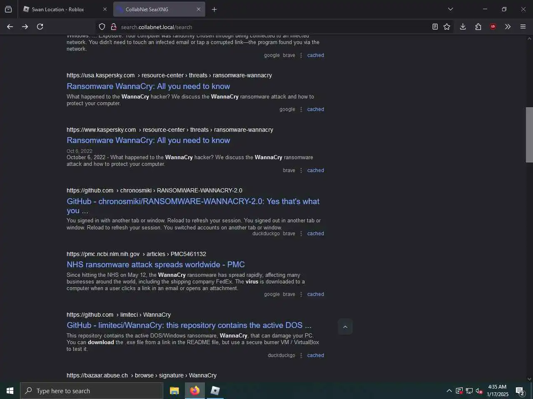This screenshot has height=399, width=533.
Task: Open limiteci/WannaCry GitHub repository link
Action: click(189, 325)
